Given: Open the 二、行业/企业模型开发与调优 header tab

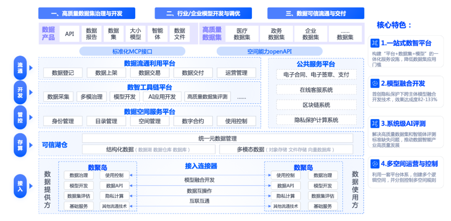Looking at the screenshot, I should tap(203, 13).
